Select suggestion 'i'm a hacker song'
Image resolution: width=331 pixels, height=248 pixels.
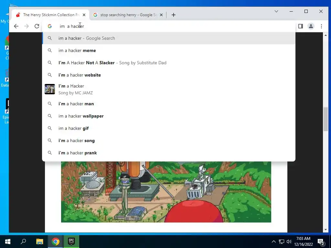click(x=169, y=140)
